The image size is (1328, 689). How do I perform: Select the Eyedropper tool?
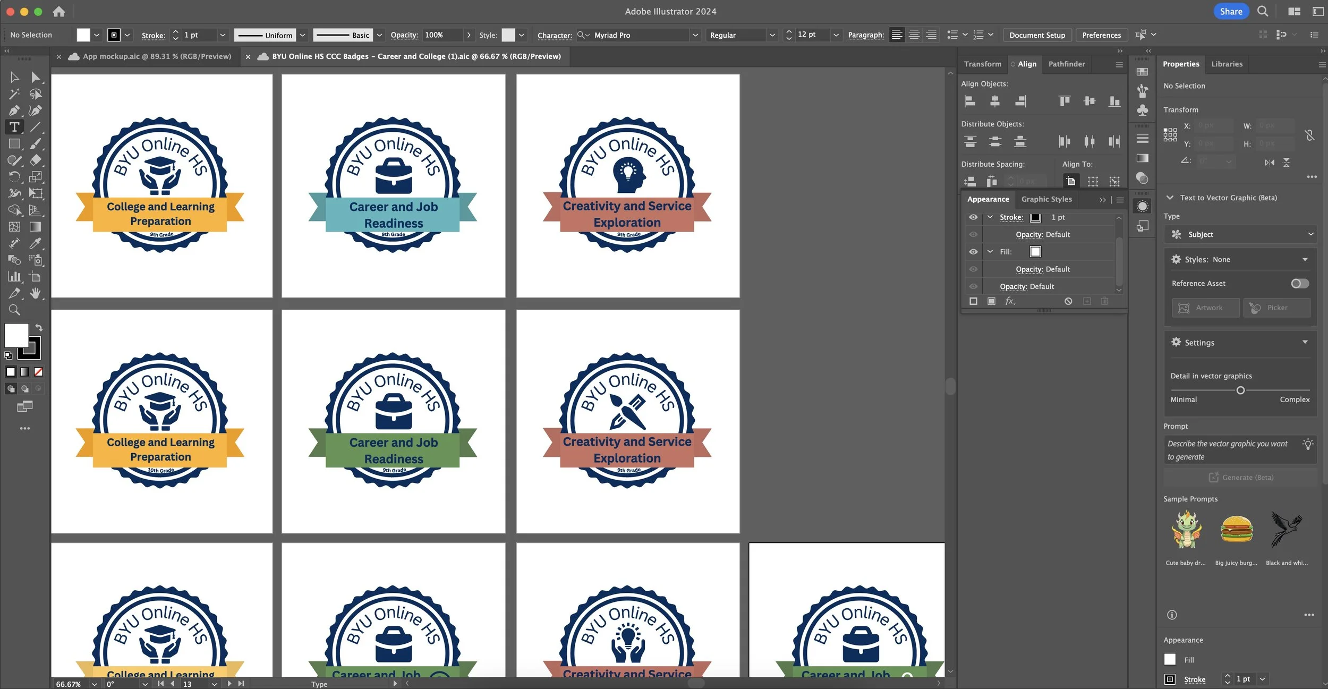point(35,243)
